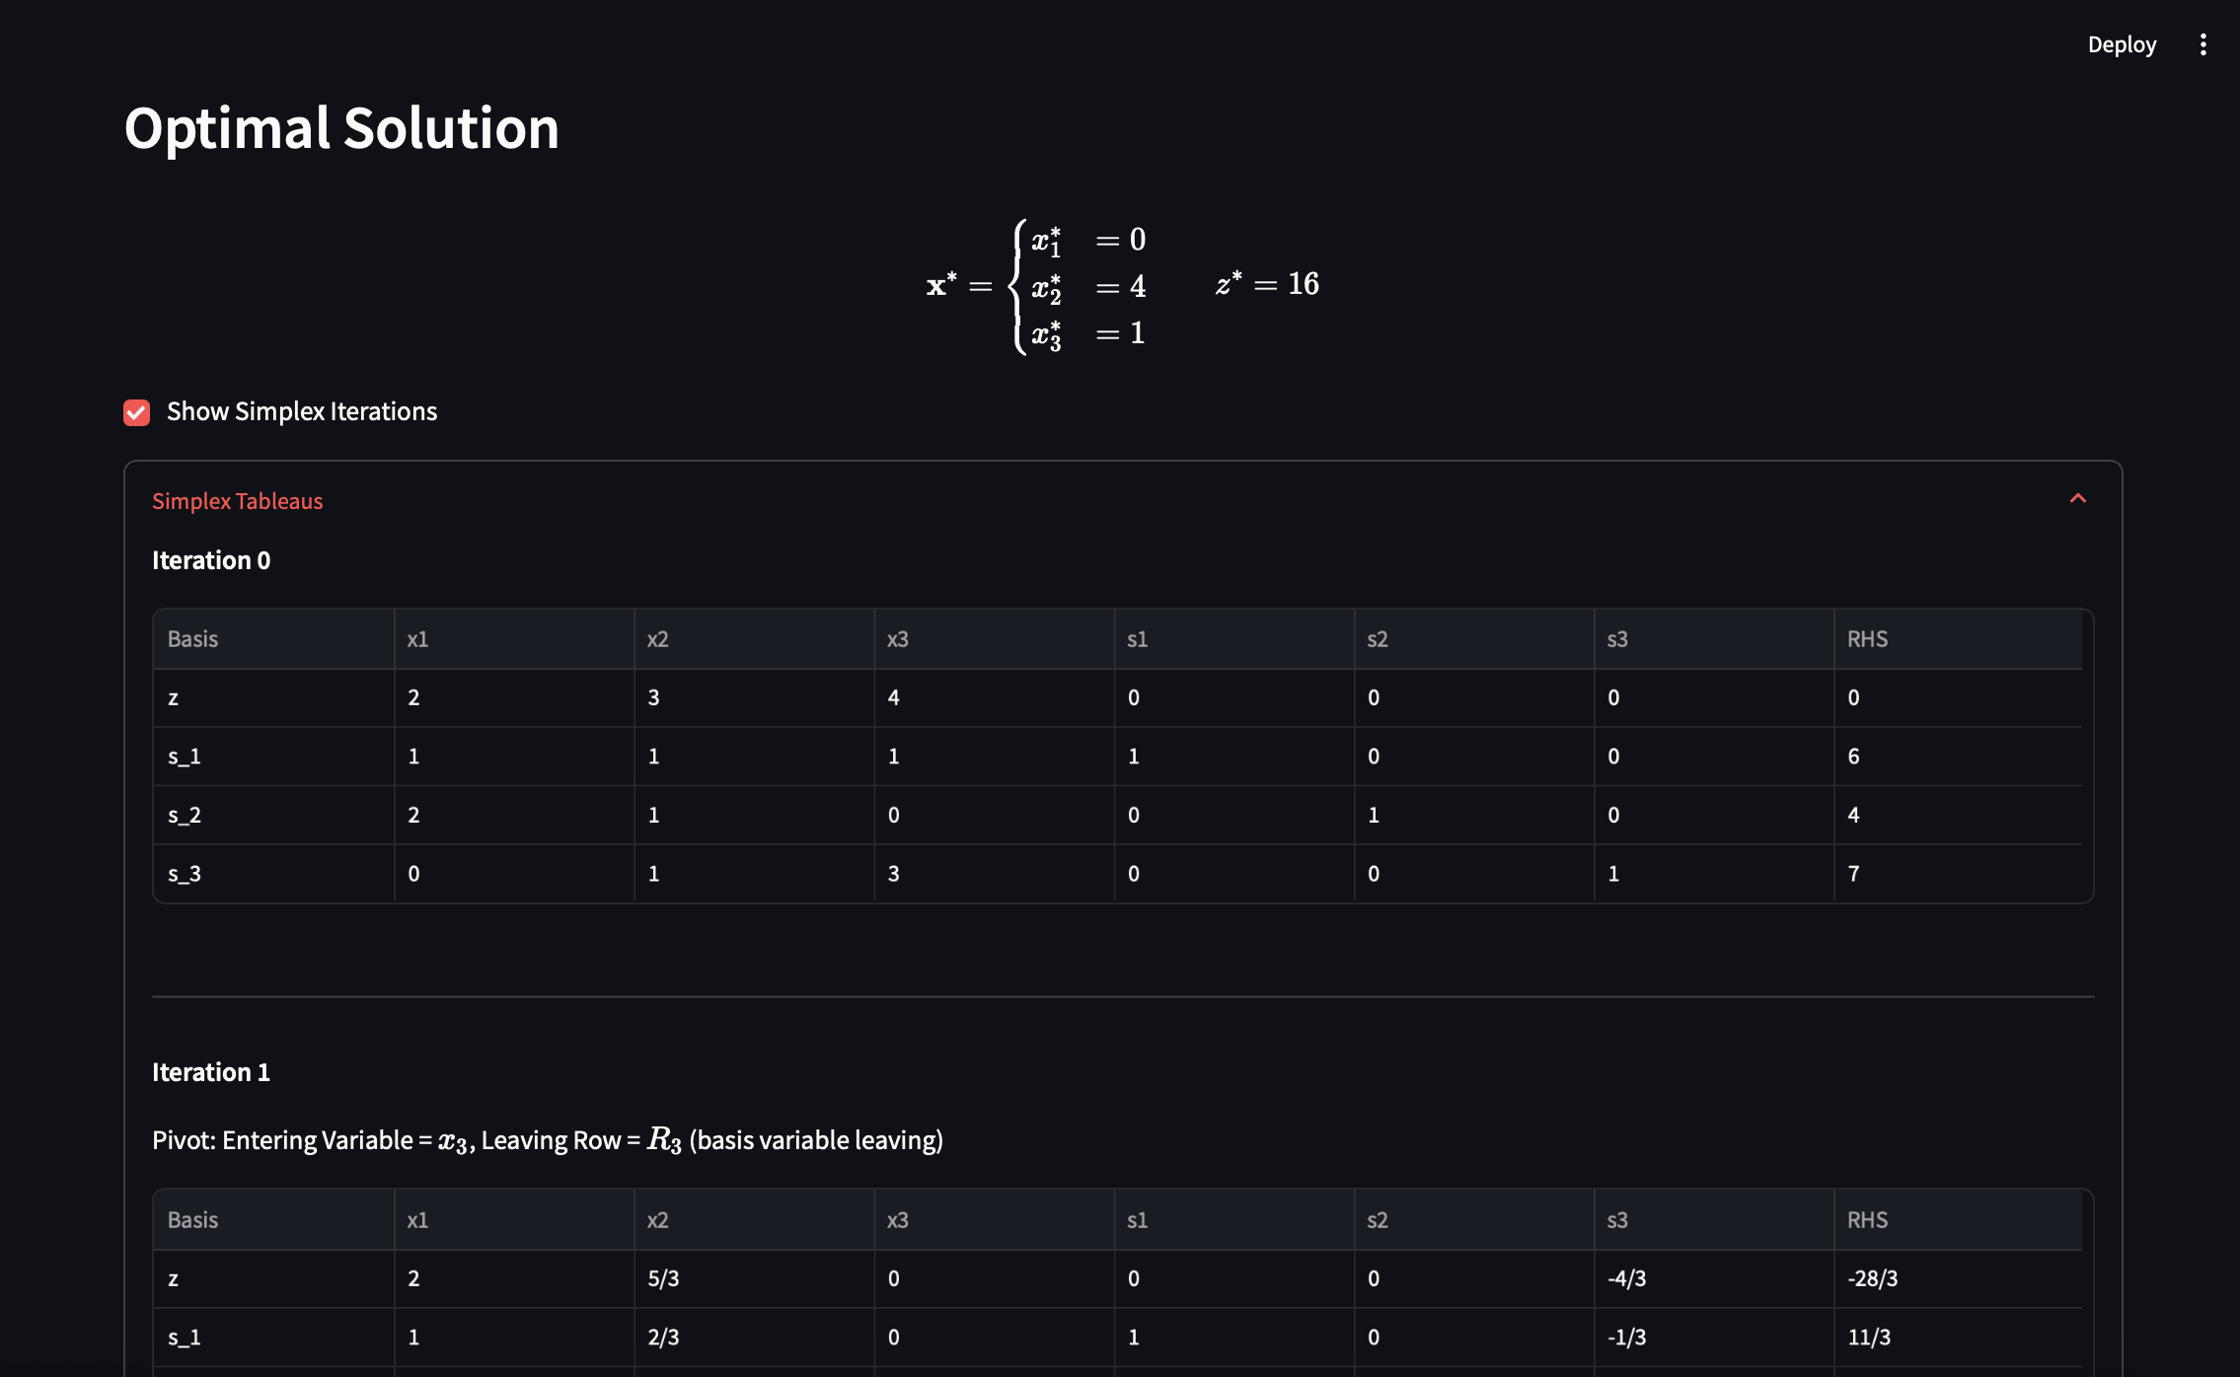Screen dimensions: 2240x1377
Task: Select the optimal solution equation display
Action: [x=1125, y=286]
